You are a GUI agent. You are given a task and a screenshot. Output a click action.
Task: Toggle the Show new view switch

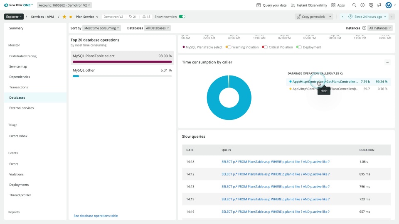tap(182, 17)
